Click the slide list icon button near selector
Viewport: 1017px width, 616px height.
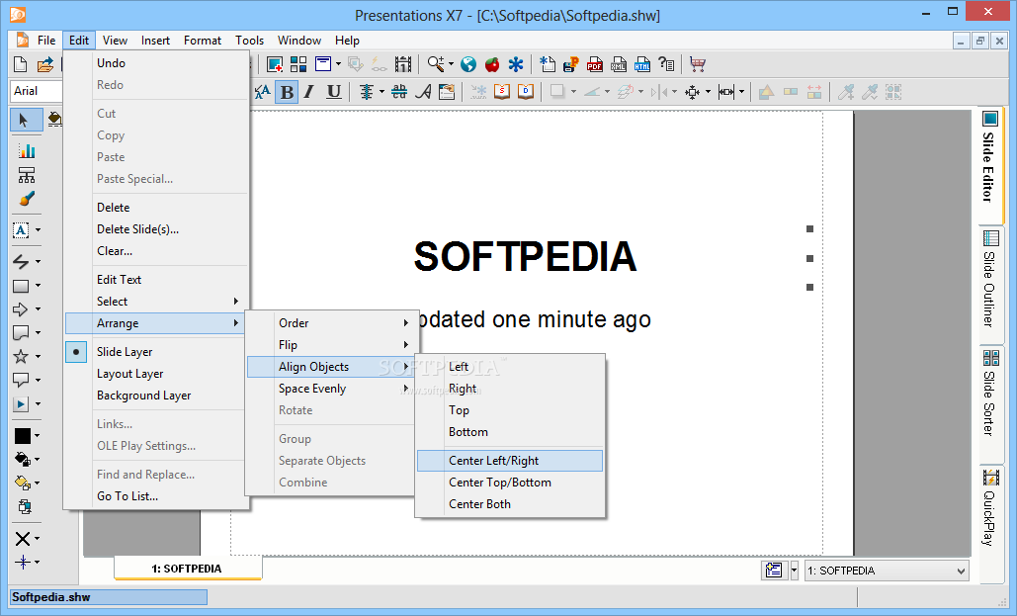[x=774, y=571]
